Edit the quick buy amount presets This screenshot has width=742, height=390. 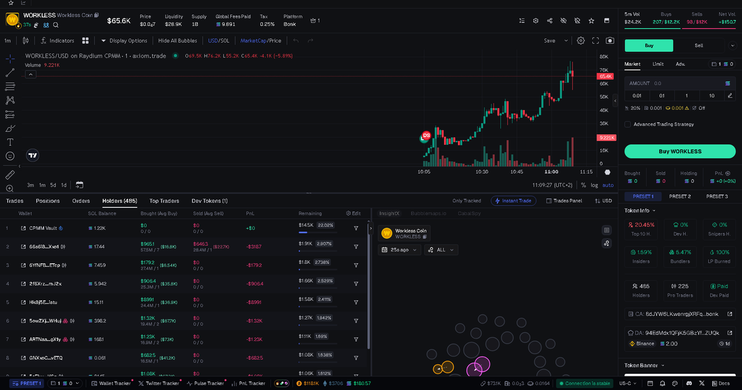click(730, 96)
